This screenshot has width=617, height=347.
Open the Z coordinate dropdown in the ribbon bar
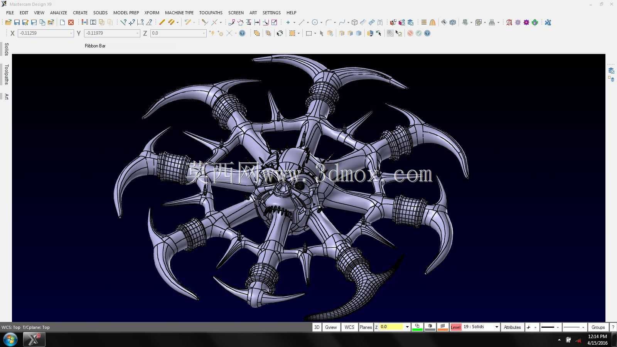(204, 34)
